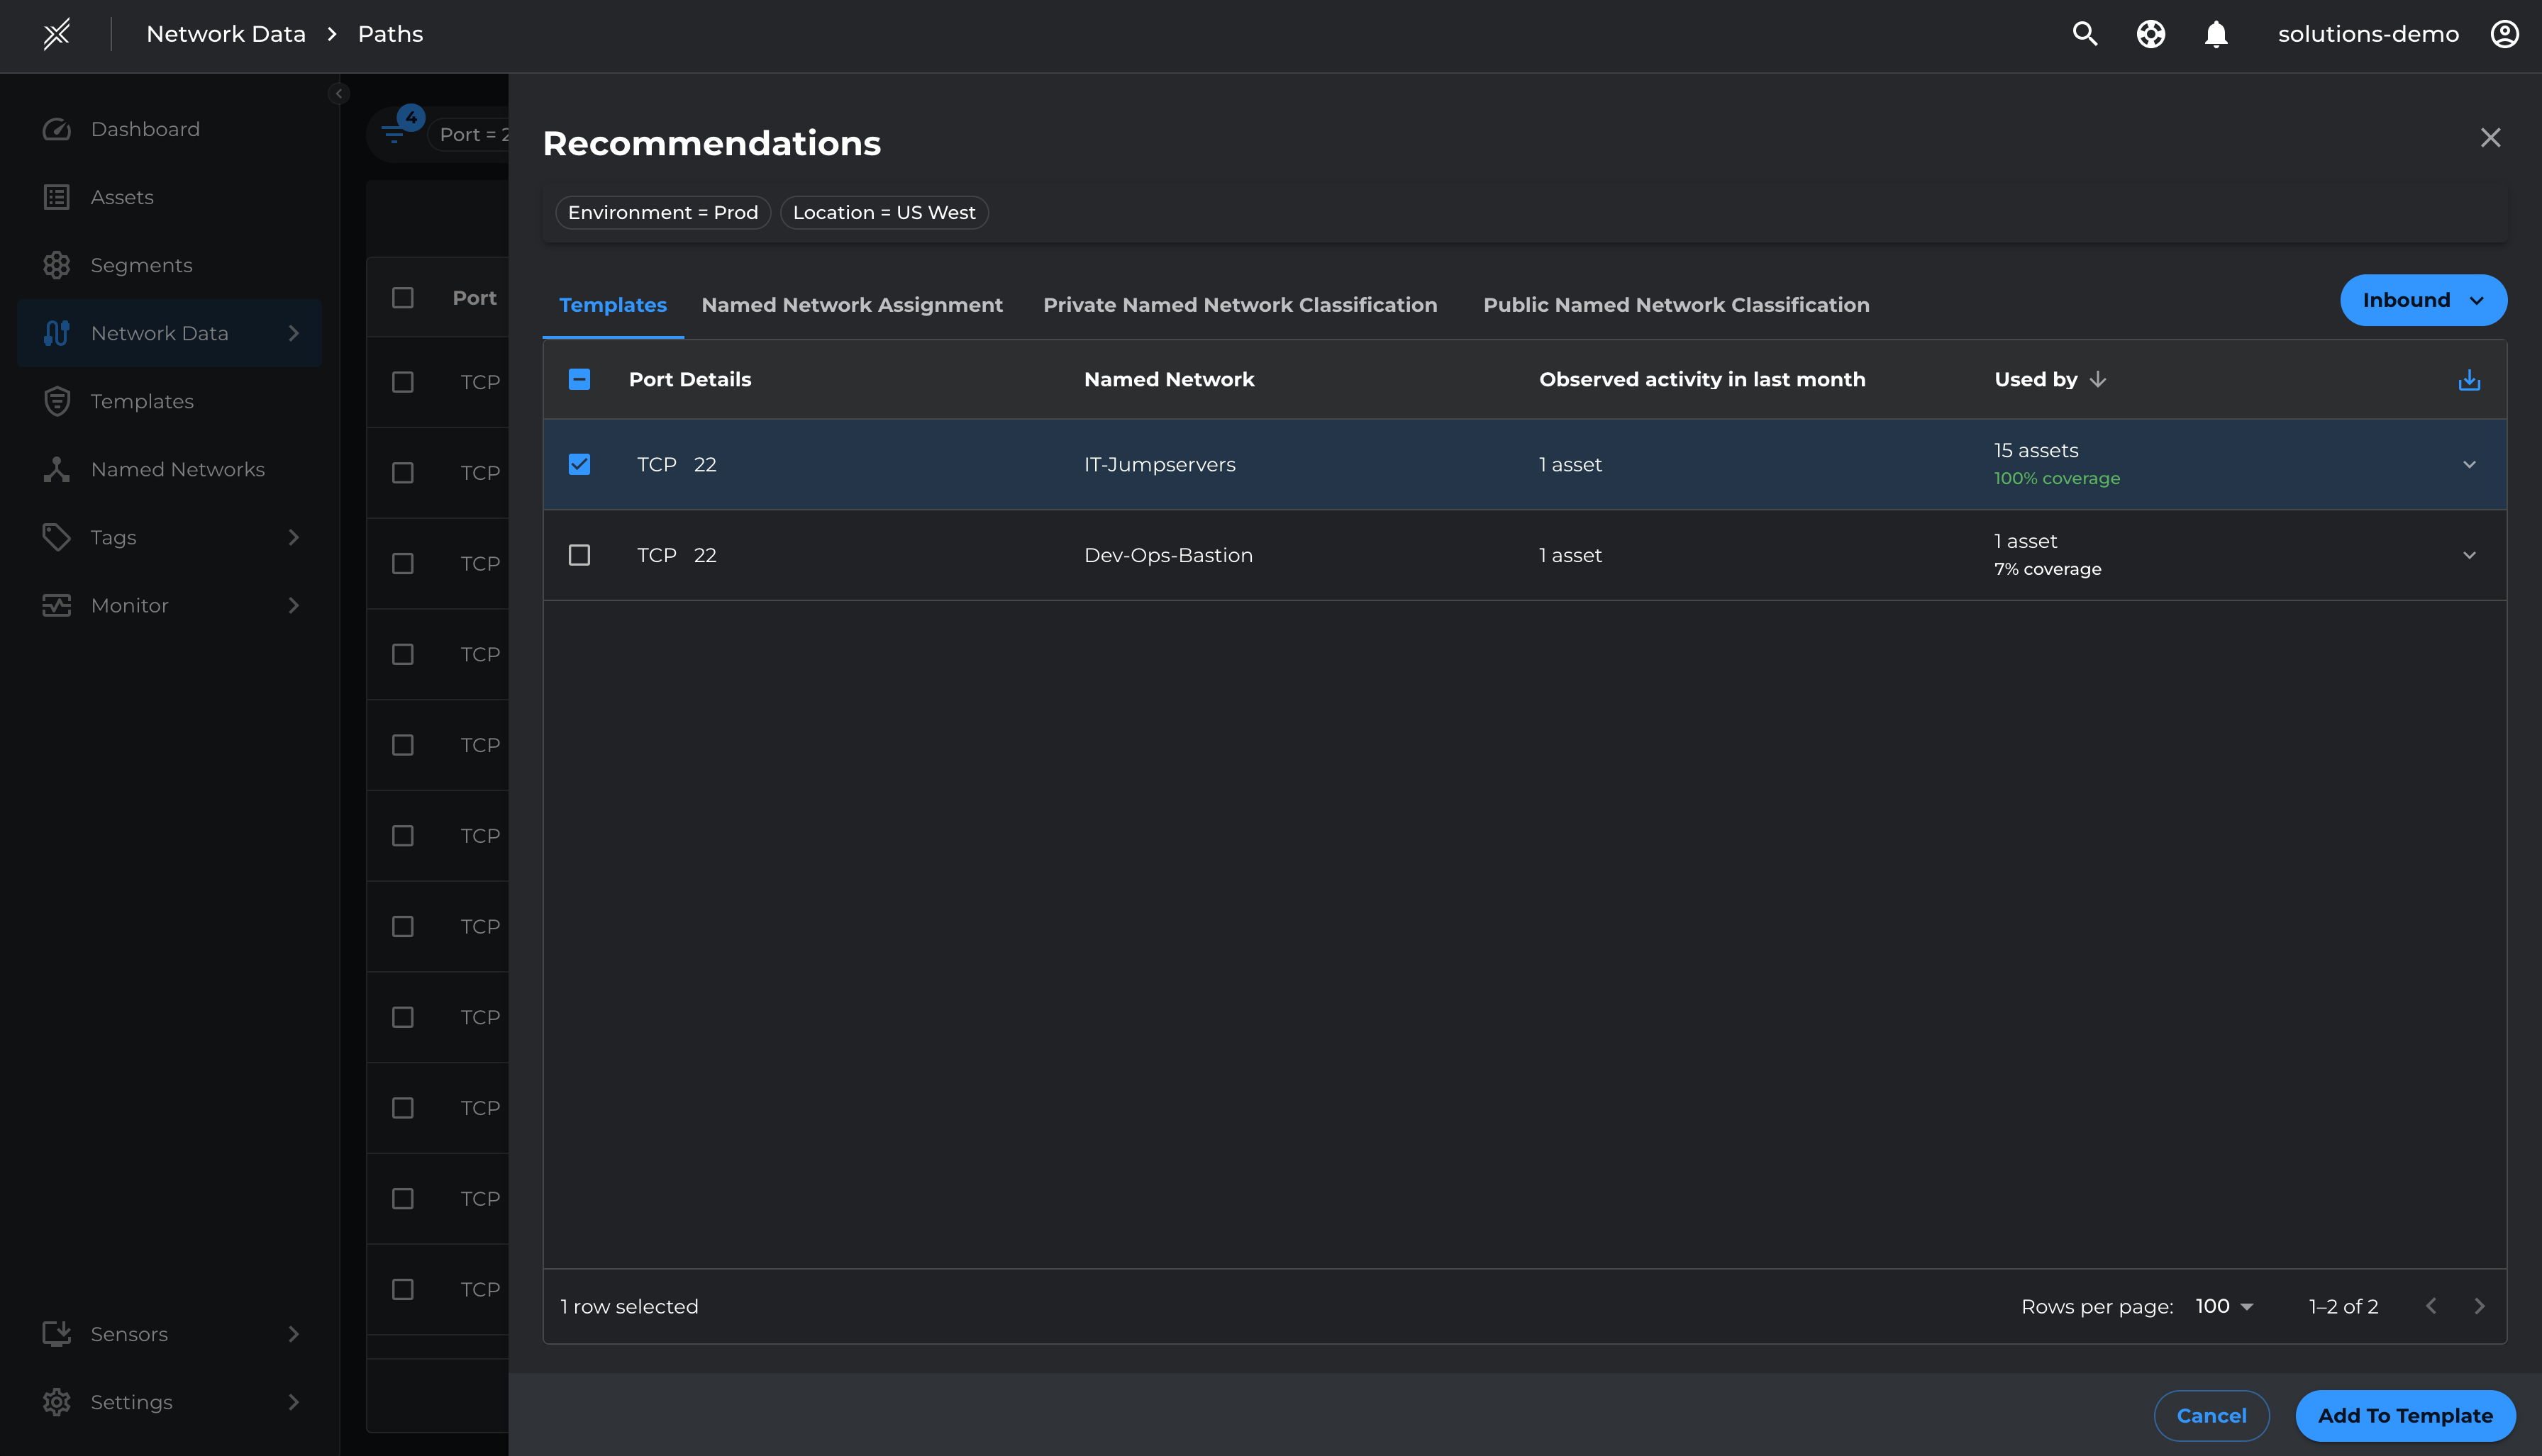
Task: Switch to Public Named Network Classification tab
Action: click(1676, 305)
